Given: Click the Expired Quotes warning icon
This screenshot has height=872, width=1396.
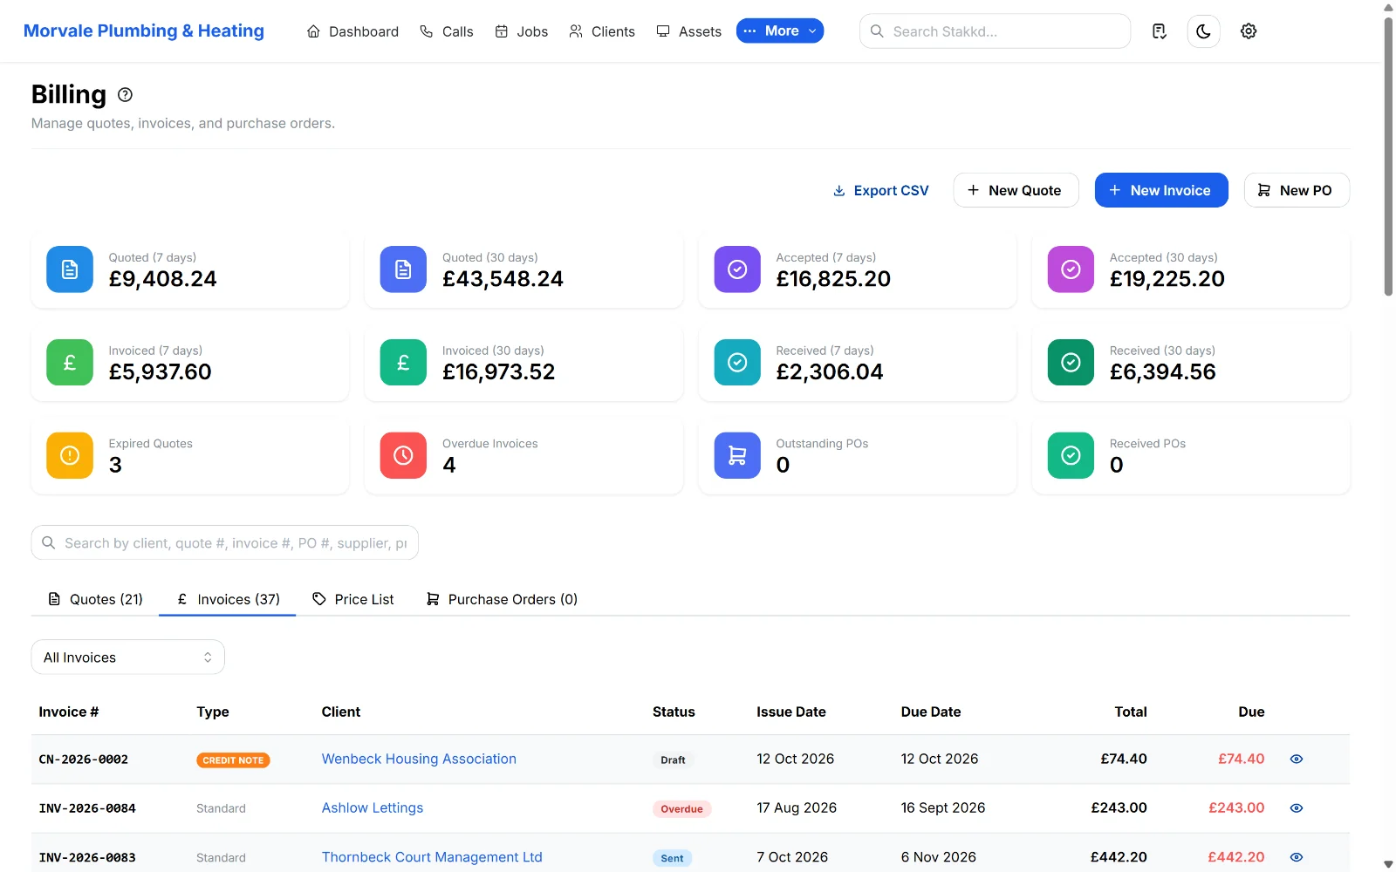Looking at the screenshot, I should [x=70, y=455].
